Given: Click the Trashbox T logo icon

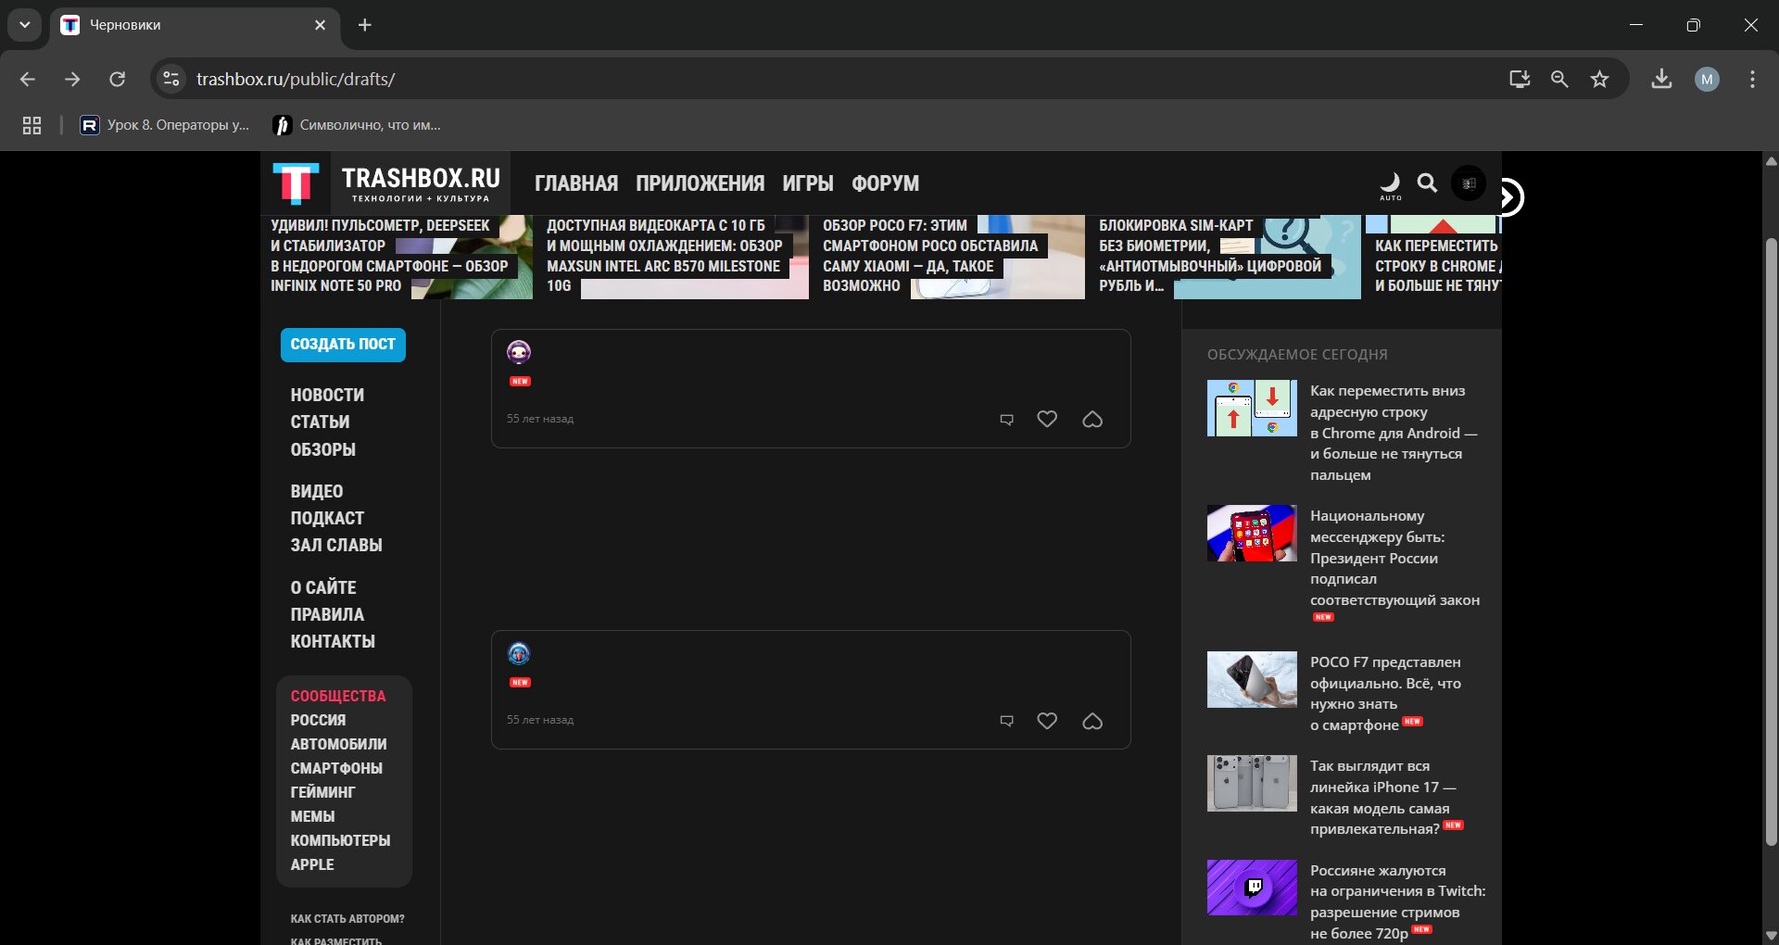Looking at the screenshot, I should click(x=296, y=183).
